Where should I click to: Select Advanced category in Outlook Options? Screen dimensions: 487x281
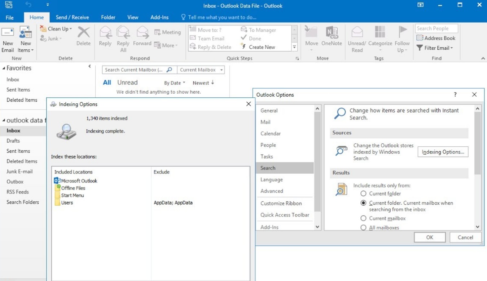[x=285, y=191]
